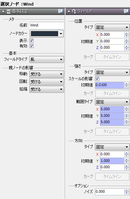Viewport: 130px width, 199px height.
Task: Click the 基本設定 panel header icon
Action: pos(9,11)
